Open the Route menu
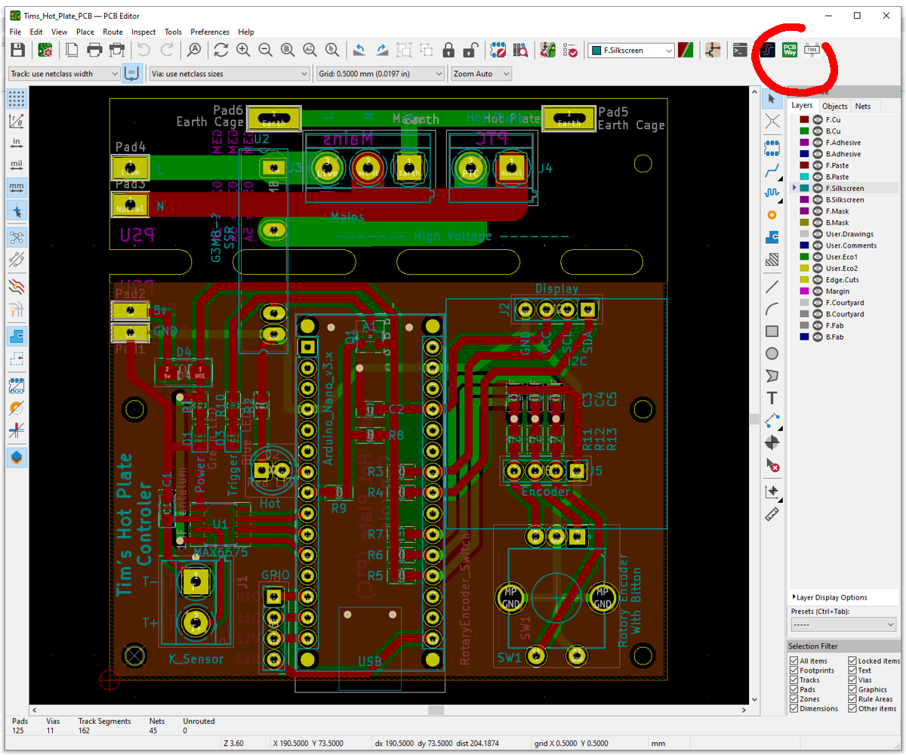Image resolution: width=906 pixels, height=755 pixels. 112,32
